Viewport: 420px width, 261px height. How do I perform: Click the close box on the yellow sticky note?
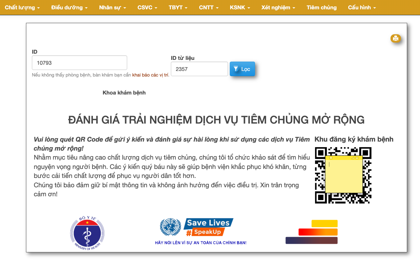click(331, 158)
